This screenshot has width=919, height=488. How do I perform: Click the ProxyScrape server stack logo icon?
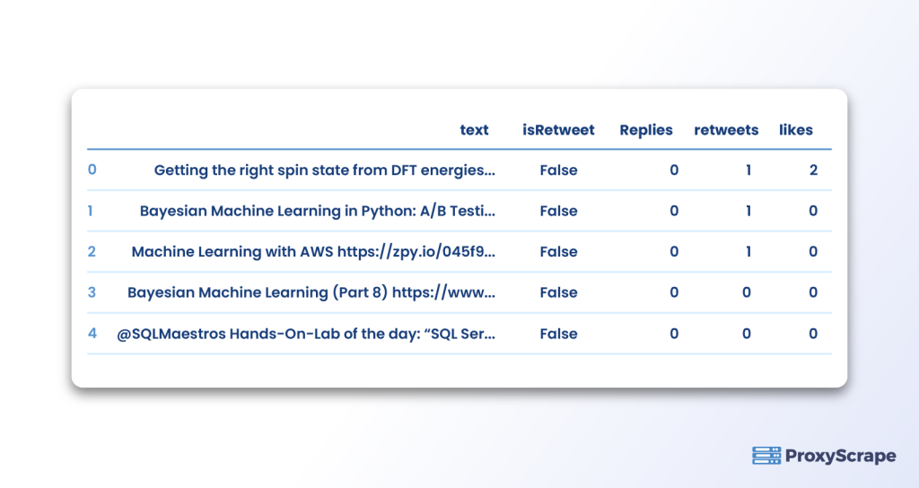tap(766, 455)
